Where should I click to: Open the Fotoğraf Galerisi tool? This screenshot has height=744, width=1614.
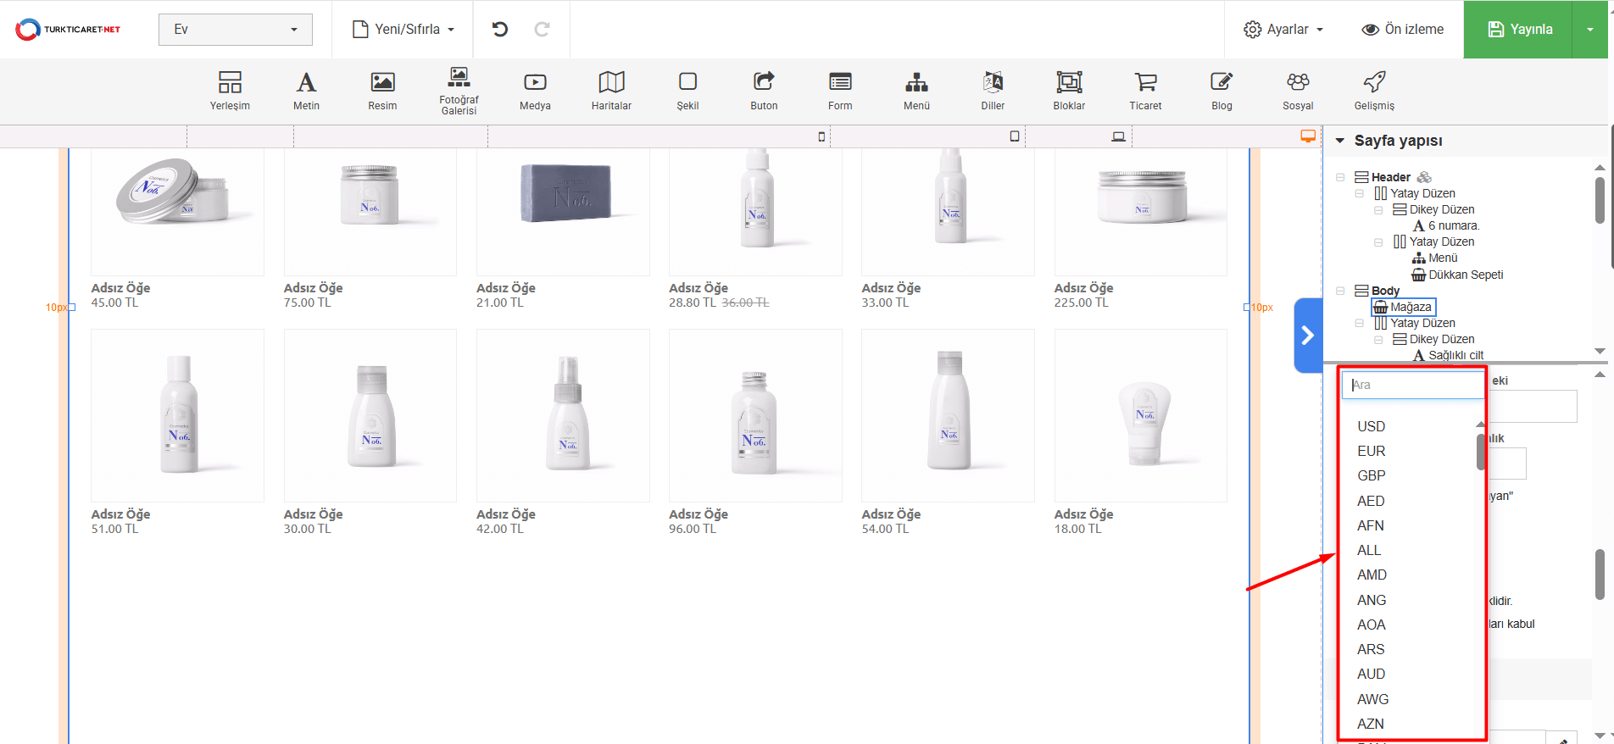pos(459,91)
